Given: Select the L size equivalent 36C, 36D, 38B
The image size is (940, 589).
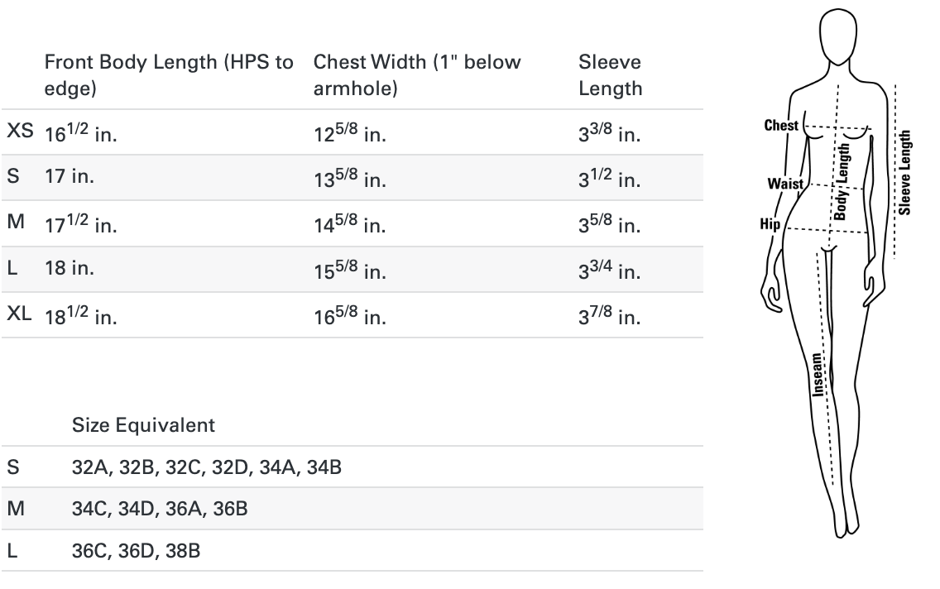Looking at the screenshot, I should click(136, 551).
